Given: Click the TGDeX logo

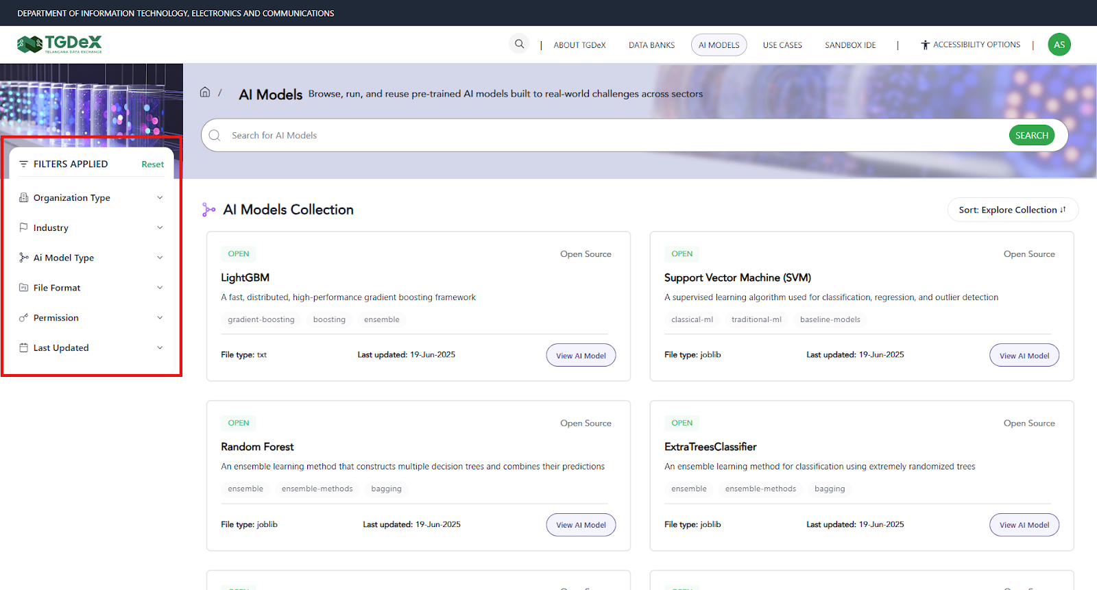Looking at the screenshot, I should pos(60,45).
